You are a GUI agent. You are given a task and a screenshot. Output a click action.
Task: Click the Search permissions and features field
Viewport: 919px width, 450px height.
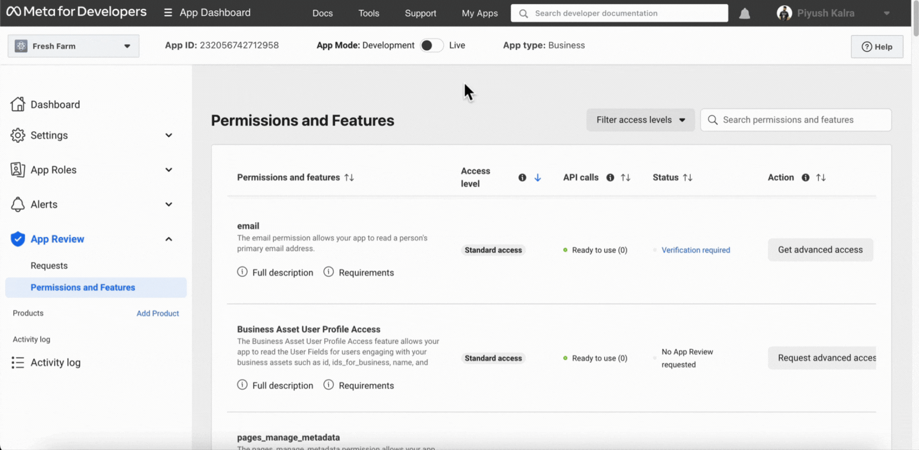(796, 120)
